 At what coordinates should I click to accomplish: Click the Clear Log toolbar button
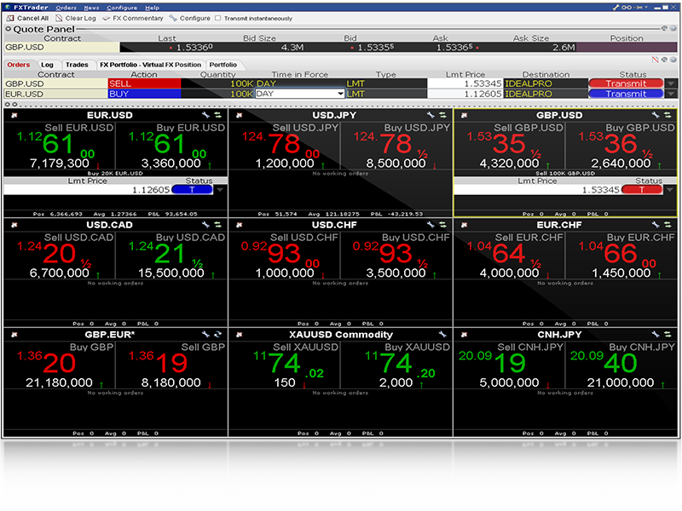point(76,18)
